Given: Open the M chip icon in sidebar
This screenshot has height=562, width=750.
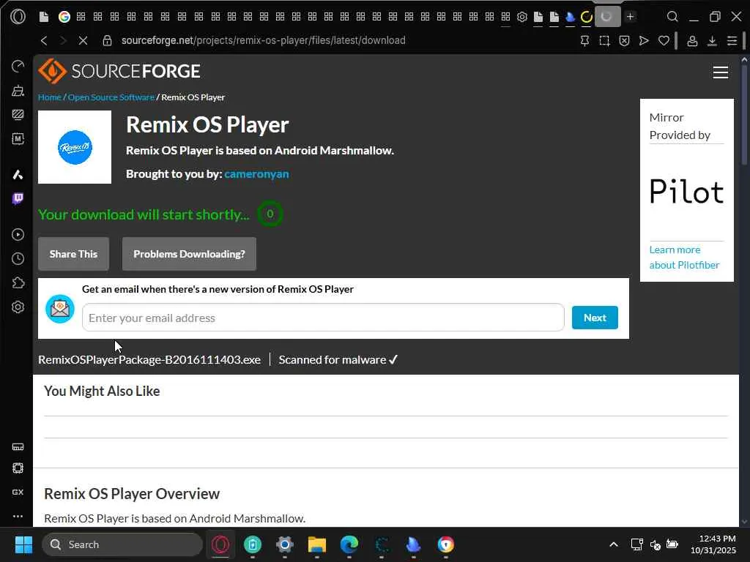Looking at the screenshot, I should click(18, 138).
